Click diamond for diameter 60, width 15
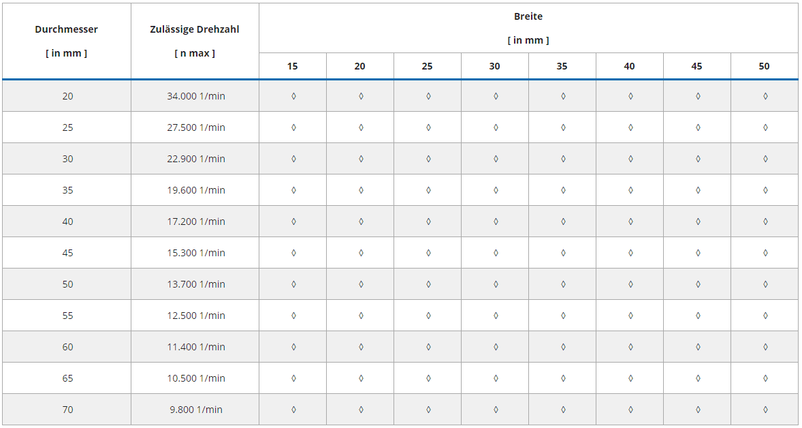This screenshot has height=428, width=802. point(293,347)
